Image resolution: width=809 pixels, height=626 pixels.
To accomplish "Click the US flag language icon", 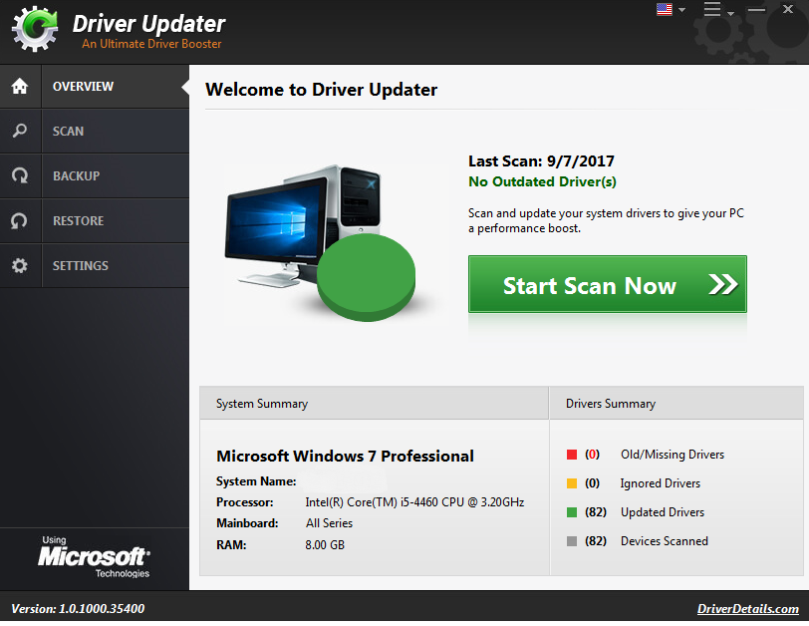I will pyautogui.click(x=664, y=9).
